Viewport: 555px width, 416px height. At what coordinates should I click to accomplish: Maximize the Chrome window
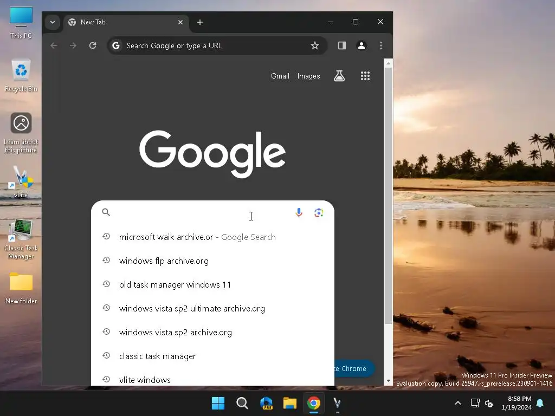click(x=356, y=22)
